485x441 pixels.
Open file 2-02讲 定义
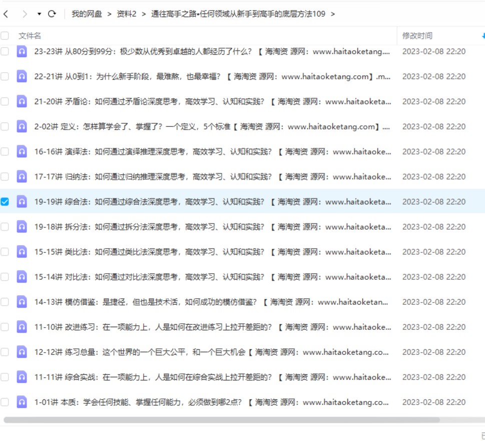pyautogui.click(x=212, y=126)
